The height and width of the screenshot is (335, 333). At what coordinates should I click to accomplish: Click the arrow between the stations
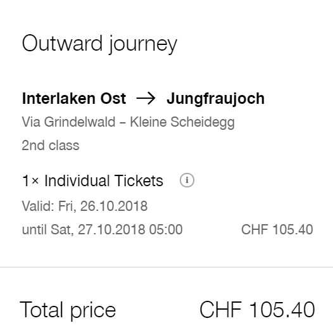click(146, 99)
